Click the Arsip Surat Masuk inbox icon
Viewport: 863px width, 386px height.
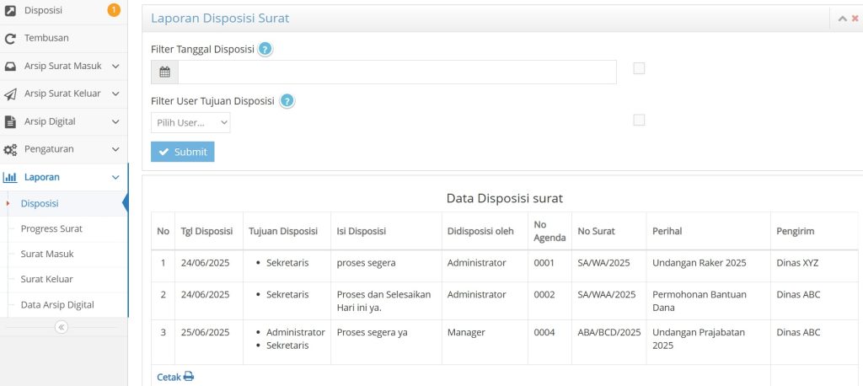10,66
